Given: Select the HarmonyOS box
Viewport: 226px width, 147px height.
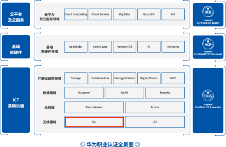Looking at the screenshot, I should coord(124,47).
